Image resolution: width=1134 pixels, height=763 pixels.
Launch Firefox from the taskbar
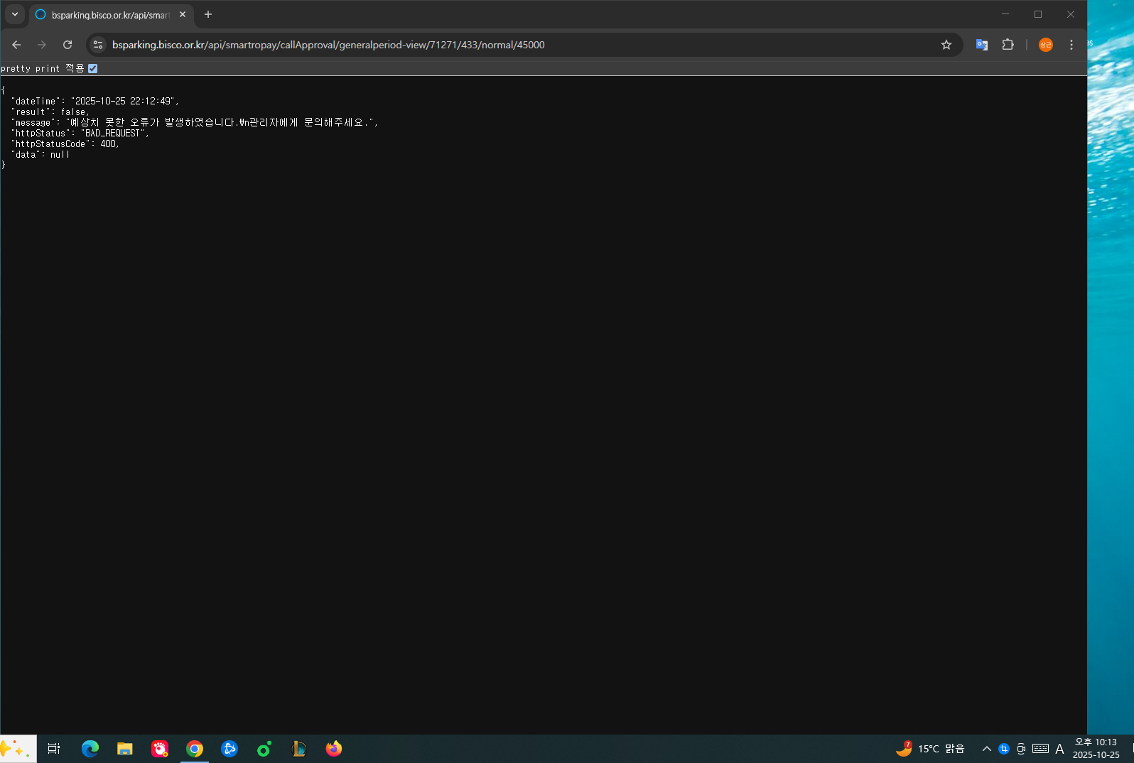(x=333, y=749)
